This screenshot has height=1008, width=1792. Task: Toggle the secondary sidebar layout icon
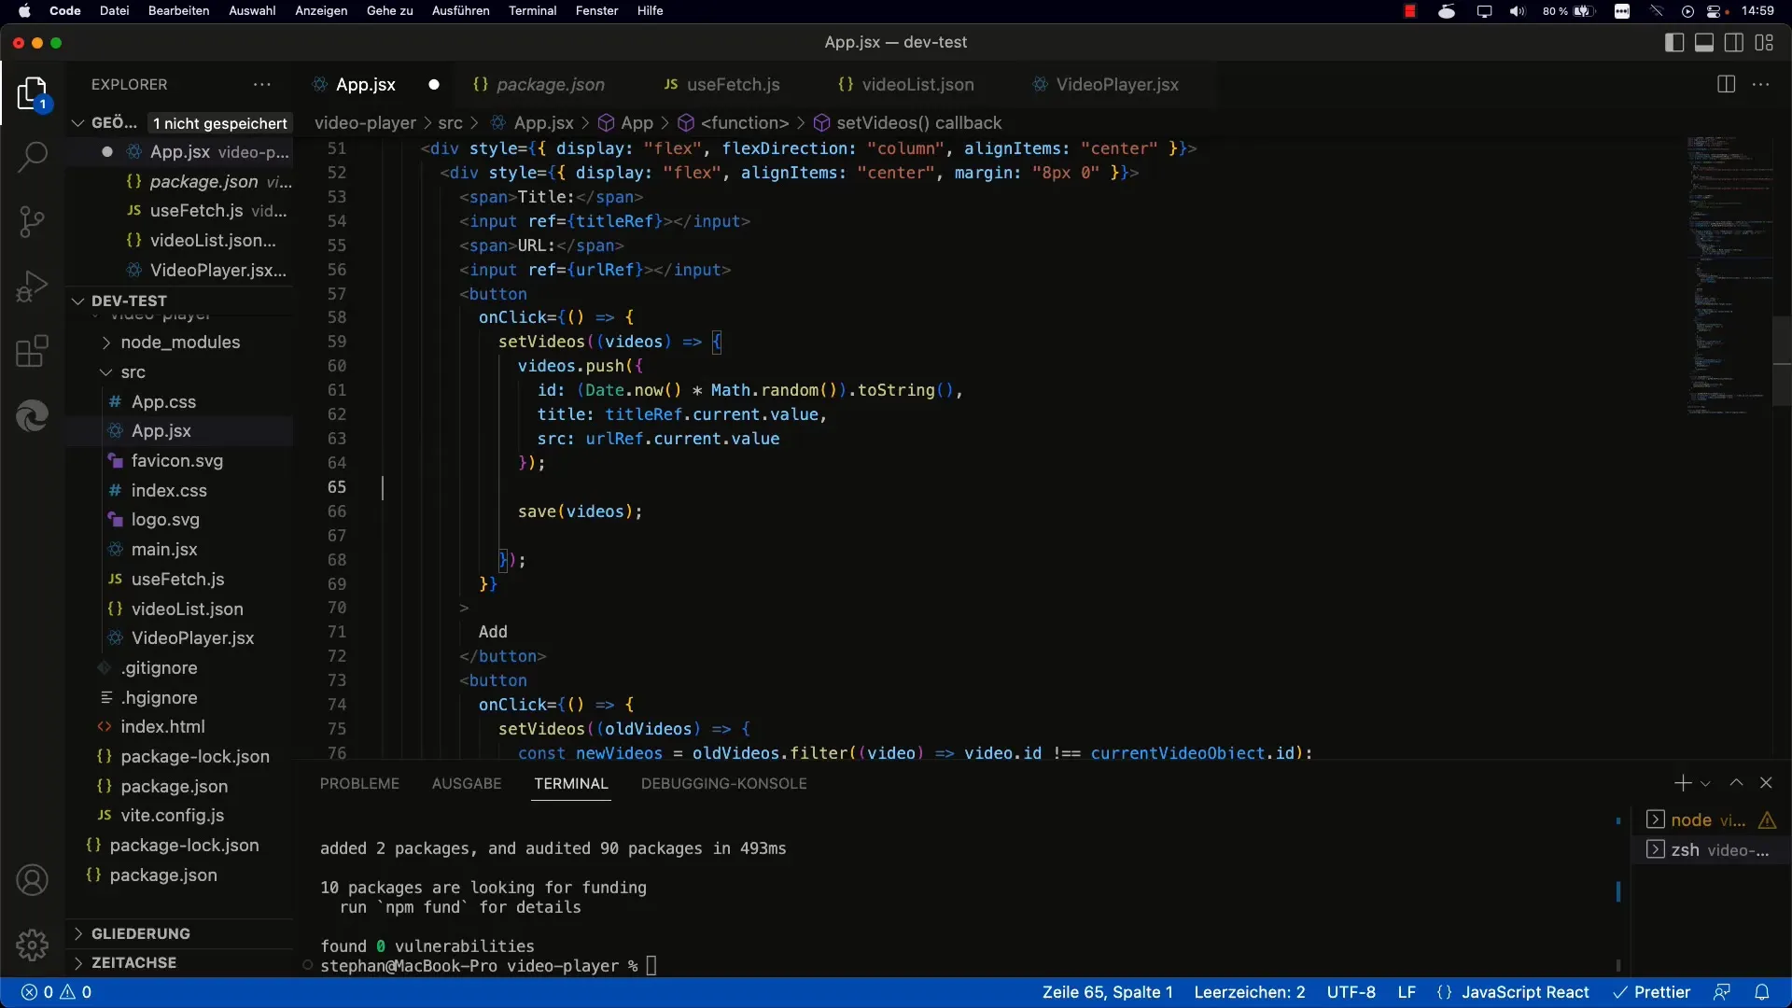1734,42
